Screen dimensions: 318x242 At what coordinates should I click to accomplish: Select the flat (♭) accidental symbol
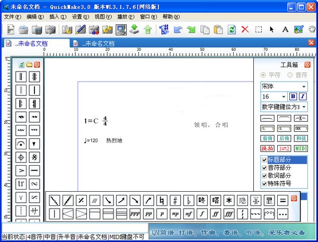189,201
